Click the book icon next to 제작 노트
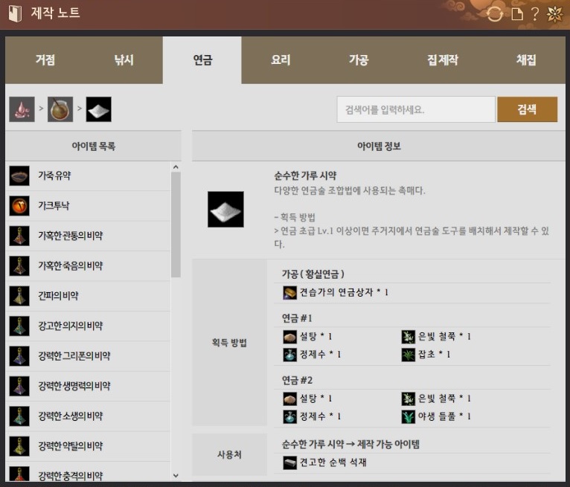The width and height of the screenshot is (570, 487). pyautogui.click(x=15, y=14)
